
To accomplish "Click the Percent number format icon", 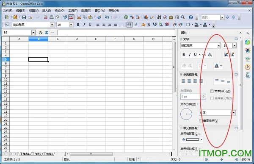I will (149, 25).
